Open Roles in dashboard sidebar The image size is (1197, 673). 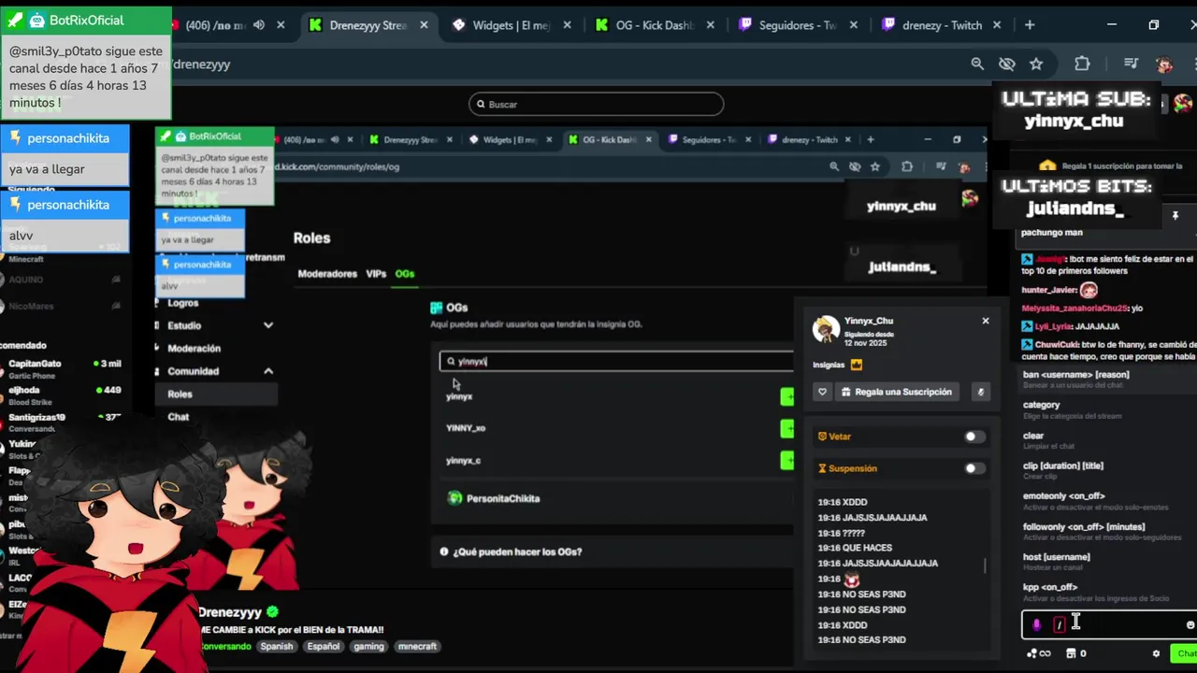point(180,394)
